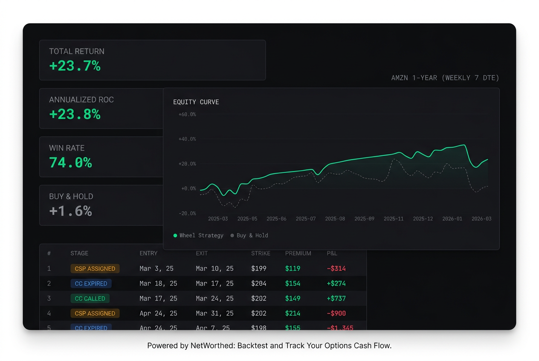Expand the BUY & HOLD stat card
Image resolution: width=539 pixels, height=361 pixels.
tap(101, 205)
